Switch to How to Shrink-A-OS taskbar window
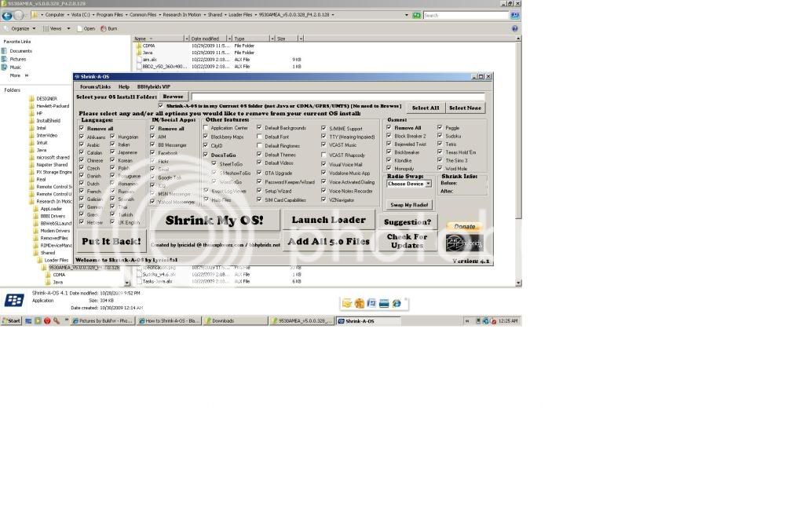Screen dimensions: 804x530 click(170, 321)
